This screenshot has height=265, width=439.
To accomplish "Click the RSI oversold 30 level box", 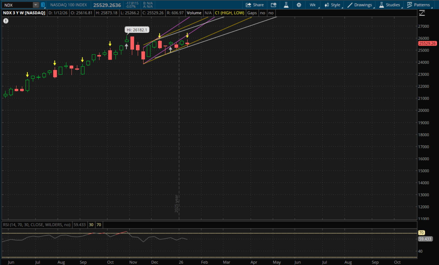I will pos(91,225).
